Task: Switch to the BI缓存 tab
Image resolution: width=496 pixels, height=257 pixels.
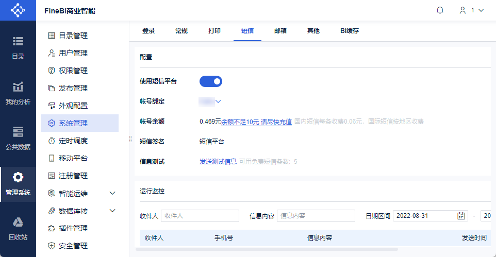Action: point(350,31)
